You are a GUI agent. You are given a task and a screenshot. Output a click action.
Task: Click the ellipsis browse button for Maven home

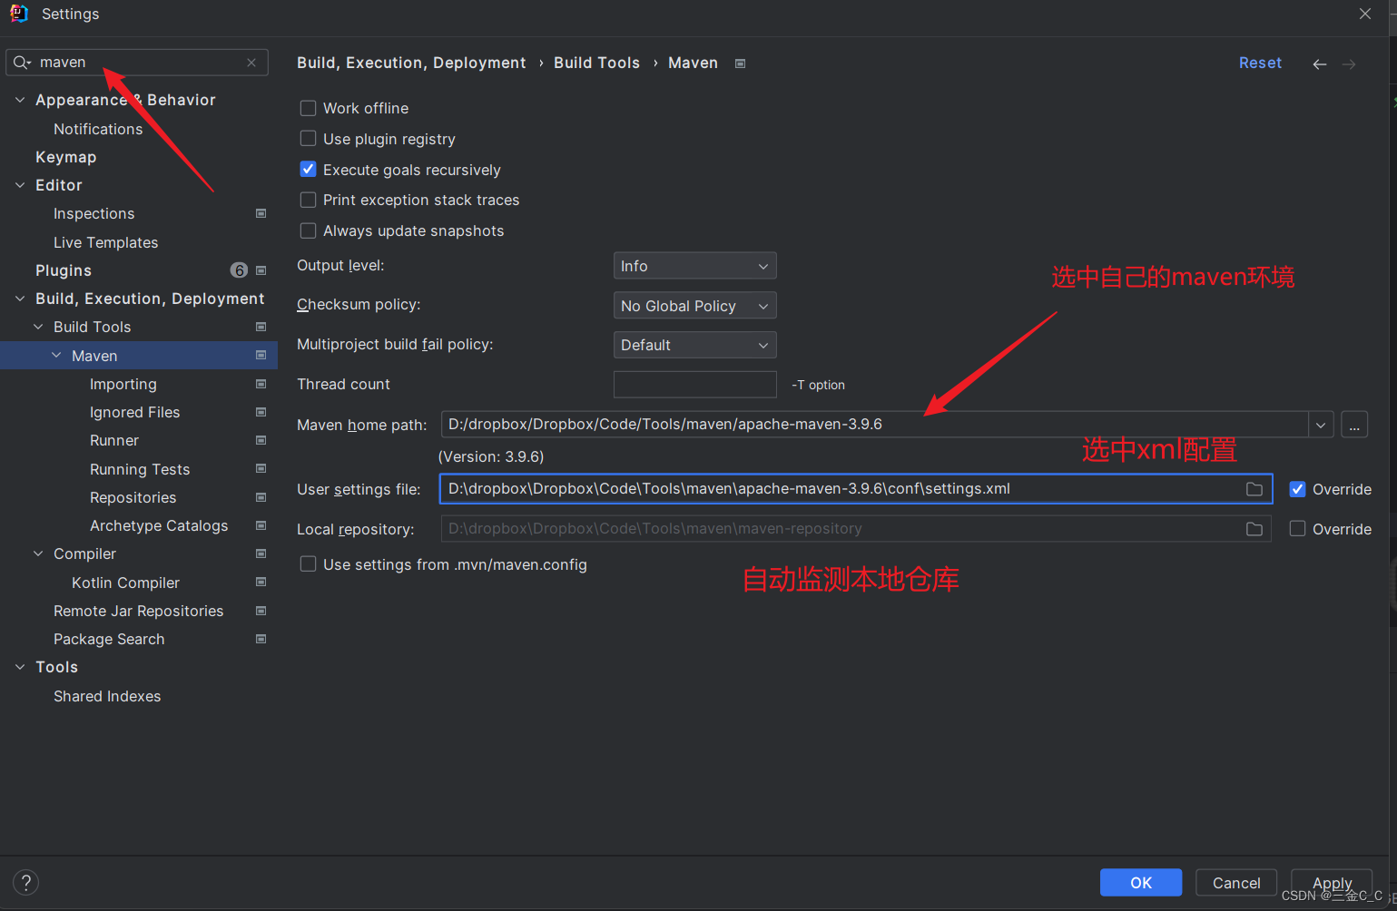point(1354,424)
